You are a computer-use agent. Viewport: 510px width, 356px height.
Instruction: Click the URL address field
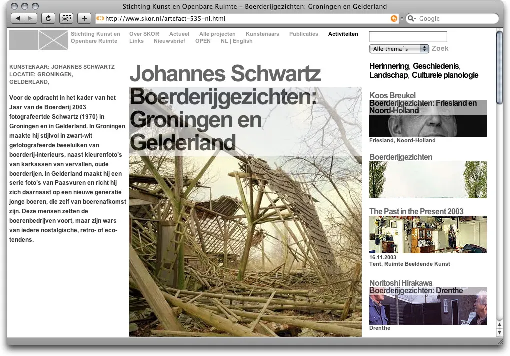click(x=245, y=19)
